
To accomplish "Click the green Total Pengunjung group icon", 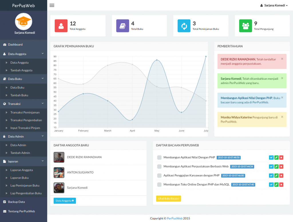I will click(x=246, y=26).
